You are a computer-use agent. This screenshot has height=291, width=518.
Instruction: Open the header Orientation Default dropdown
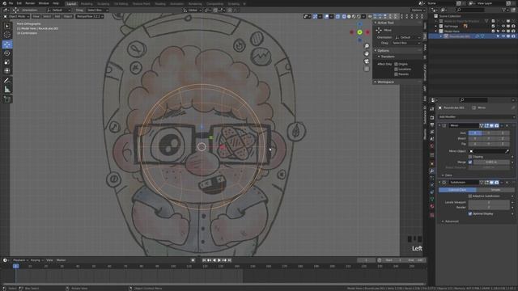[x=58, y=11]
